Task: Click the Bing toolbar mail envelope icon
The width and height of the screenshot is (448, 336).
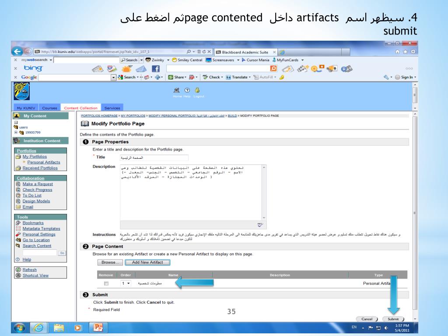Action: pyautogui.click(x=141, y=69)
